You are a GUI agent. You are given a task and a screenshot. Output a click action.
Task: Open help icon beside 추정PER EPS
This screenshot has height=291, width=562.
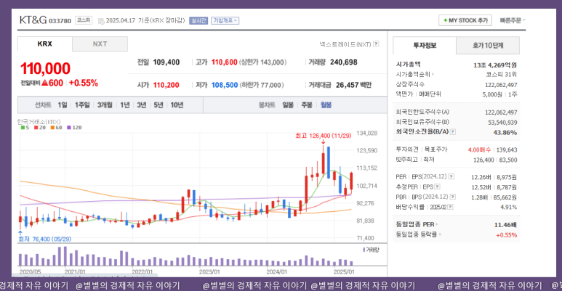[x=437, y=187]
